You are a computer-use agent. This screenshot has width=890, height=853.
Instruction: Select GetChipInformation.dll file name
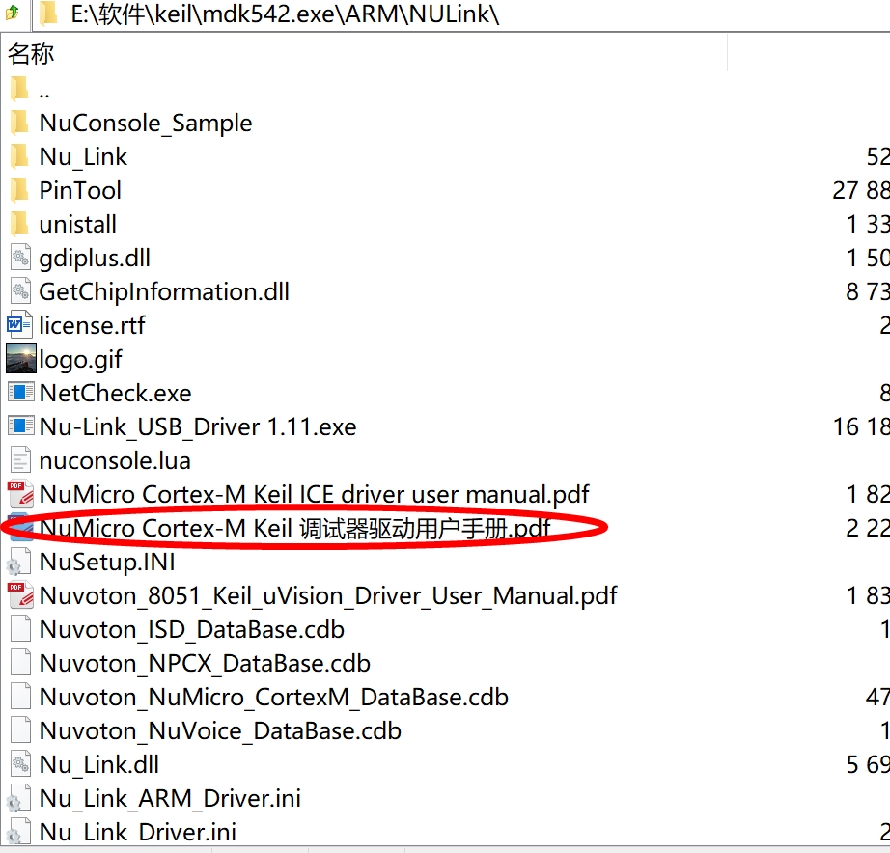164,291
